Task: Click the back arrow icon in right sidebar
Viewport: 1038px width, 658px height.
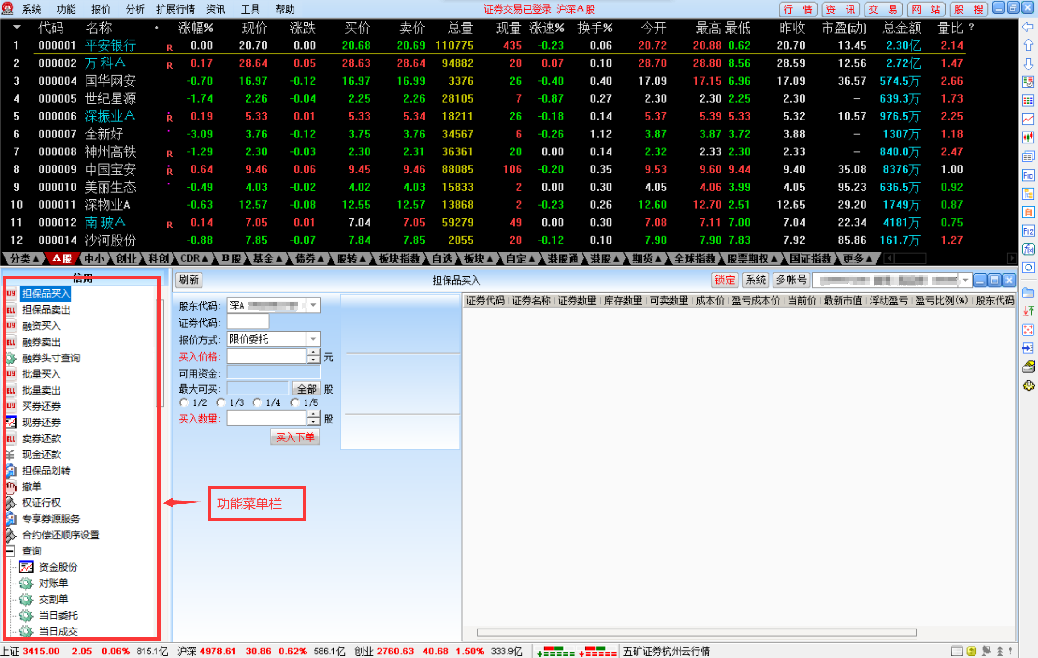Action: point(1028,27)
